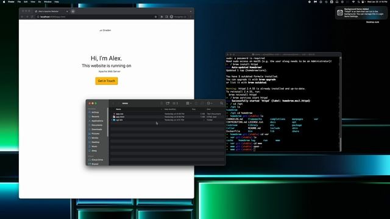Open the Help menu in the menu bar

(x=57, y=2)
